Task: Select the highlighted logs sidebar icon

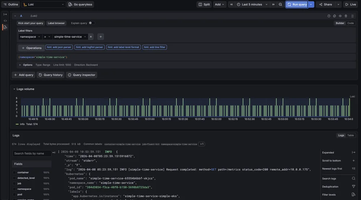Action: (5, 27)
